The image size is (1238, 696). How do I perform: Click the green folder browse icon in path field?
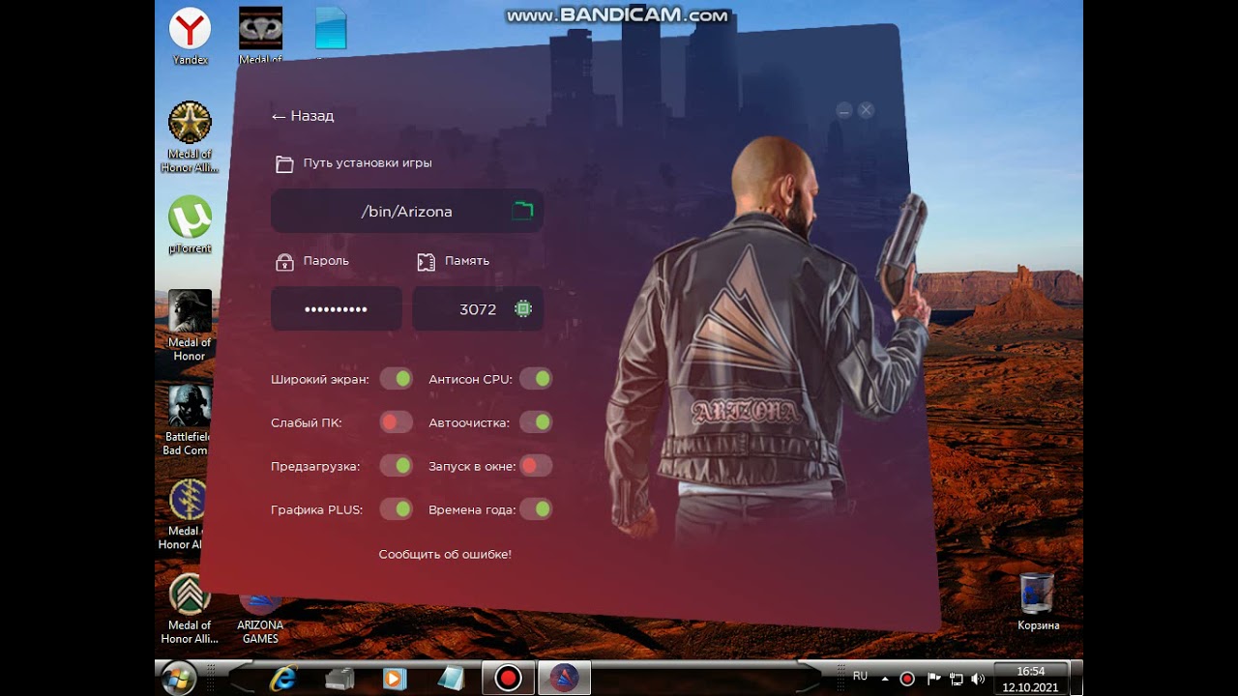(522, 210)
